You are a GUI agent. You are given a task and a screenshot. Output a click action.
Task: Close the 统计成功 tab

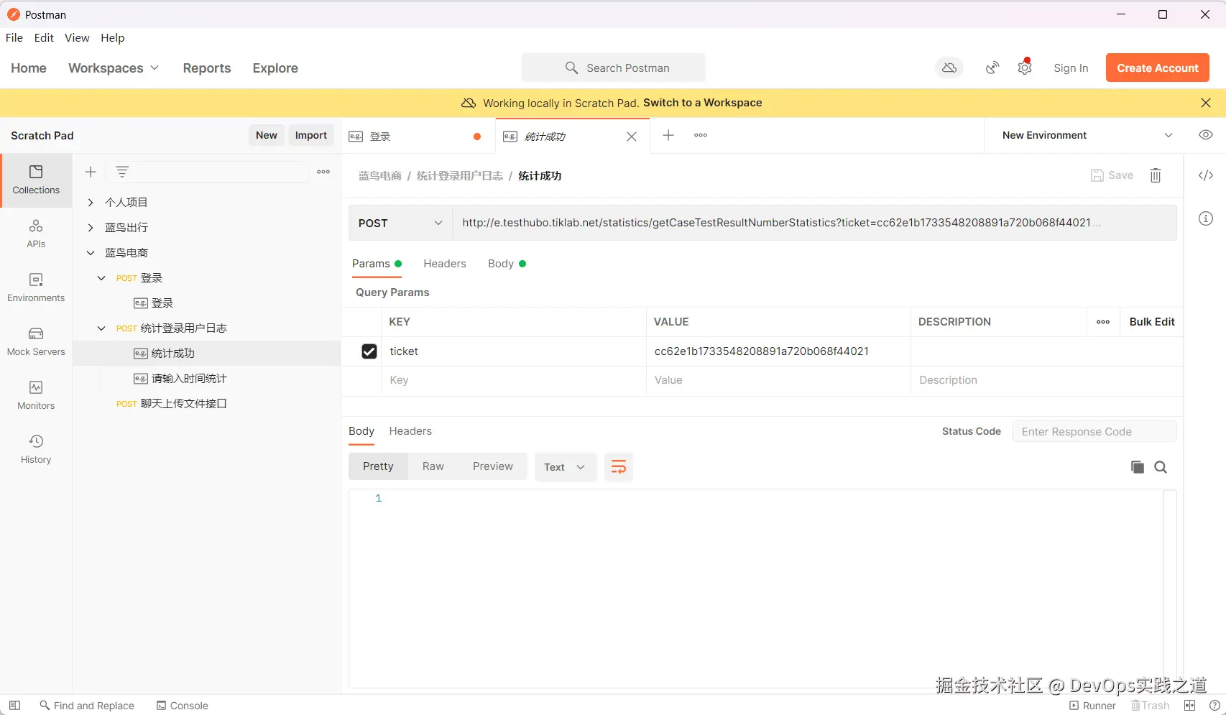click(x=632, y=137)
